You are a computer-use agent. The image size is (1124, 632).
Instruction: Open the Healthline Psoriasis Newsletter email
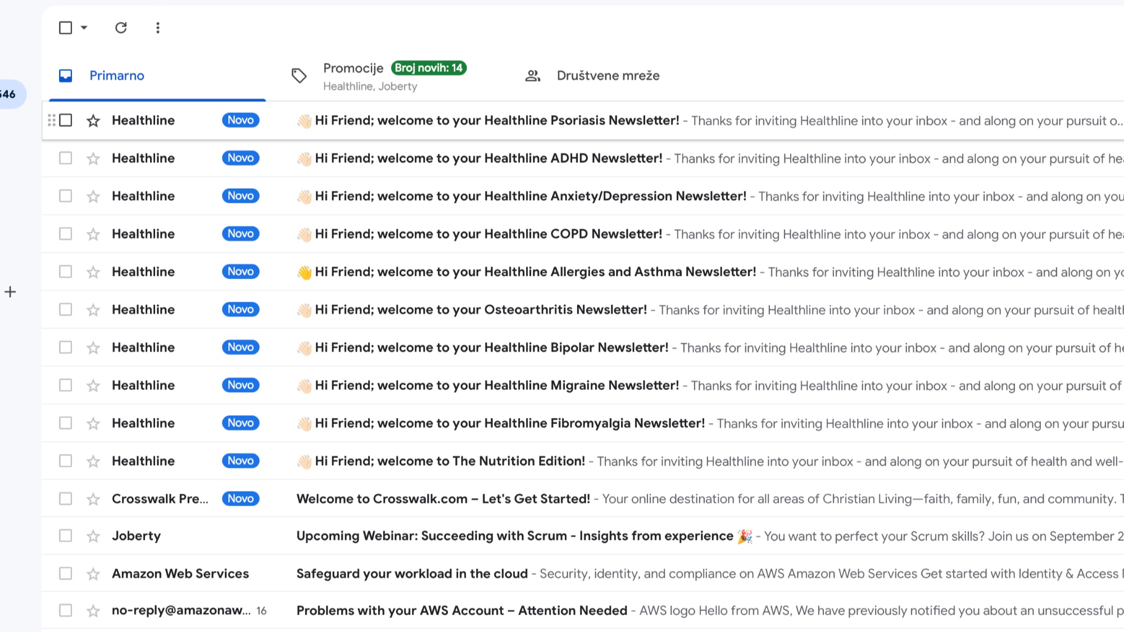click(583, 120)
